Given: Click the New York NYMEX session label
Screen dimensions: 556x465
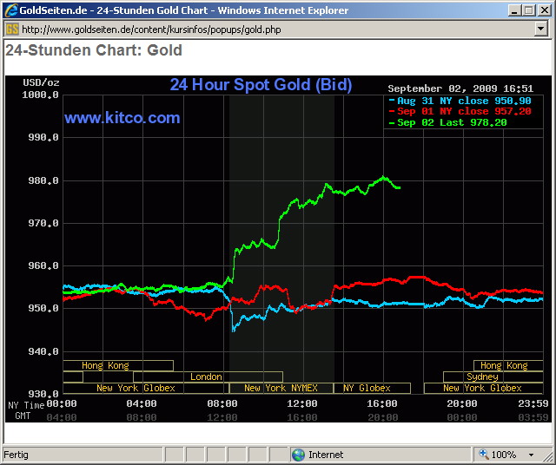Looking at the screenshot, I should click(281, 388).
